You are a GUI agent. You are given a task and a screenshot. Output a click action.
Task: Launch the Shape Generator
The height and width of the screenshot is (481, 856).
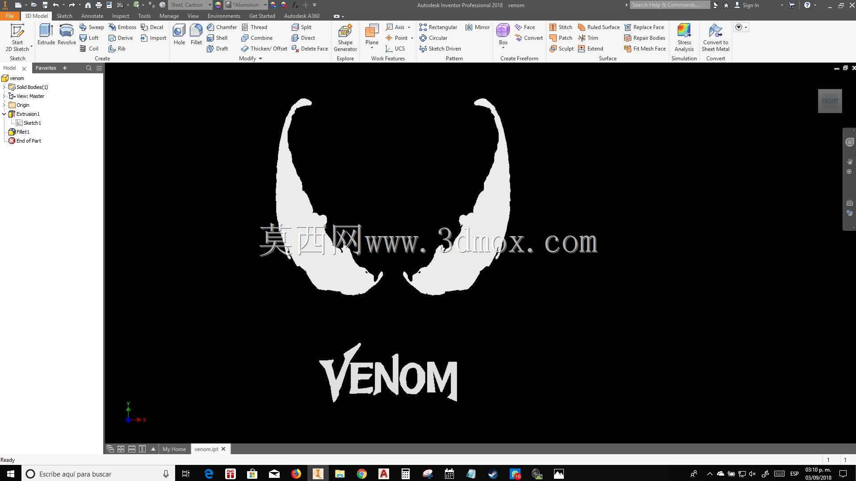click(345, 38)
